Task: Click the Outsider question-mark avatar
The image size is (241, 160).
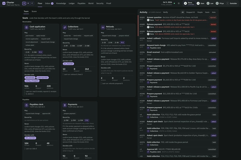Action: click(228, 3)
